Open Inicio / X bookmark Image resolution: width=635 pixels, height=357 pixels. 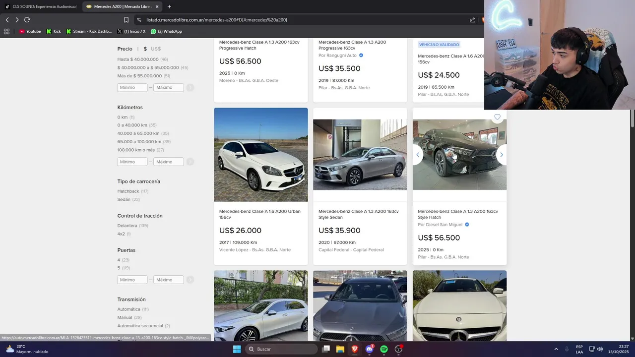(x=131, y=31)
